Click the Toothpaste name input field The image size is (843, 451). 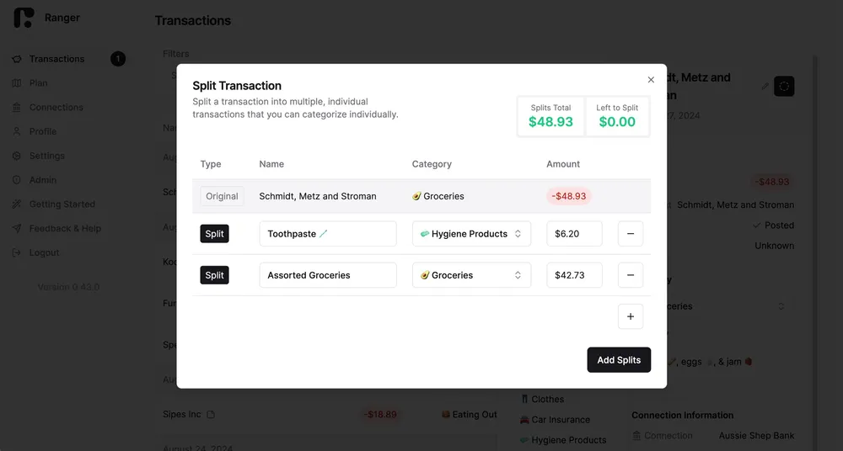328,234
